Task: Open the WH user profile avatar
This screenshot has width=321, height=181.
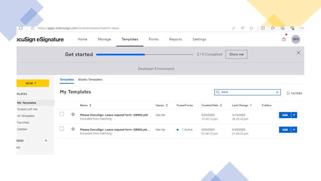Action: click(296, 39)
